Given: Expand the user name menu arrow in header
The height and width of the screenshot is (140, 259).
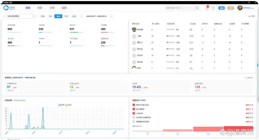Looking at the screenshot, I should [253, 8].
